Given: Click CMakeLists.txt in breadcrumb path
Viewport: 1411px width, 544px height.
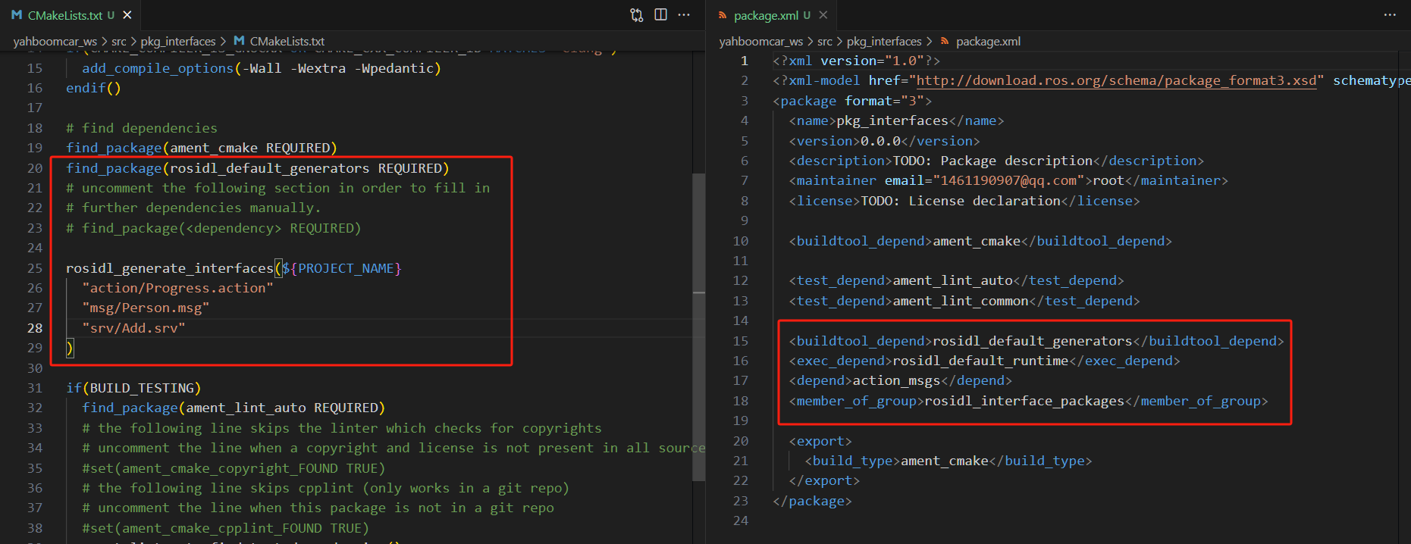Looking at the screenshot, I should 287,42.
